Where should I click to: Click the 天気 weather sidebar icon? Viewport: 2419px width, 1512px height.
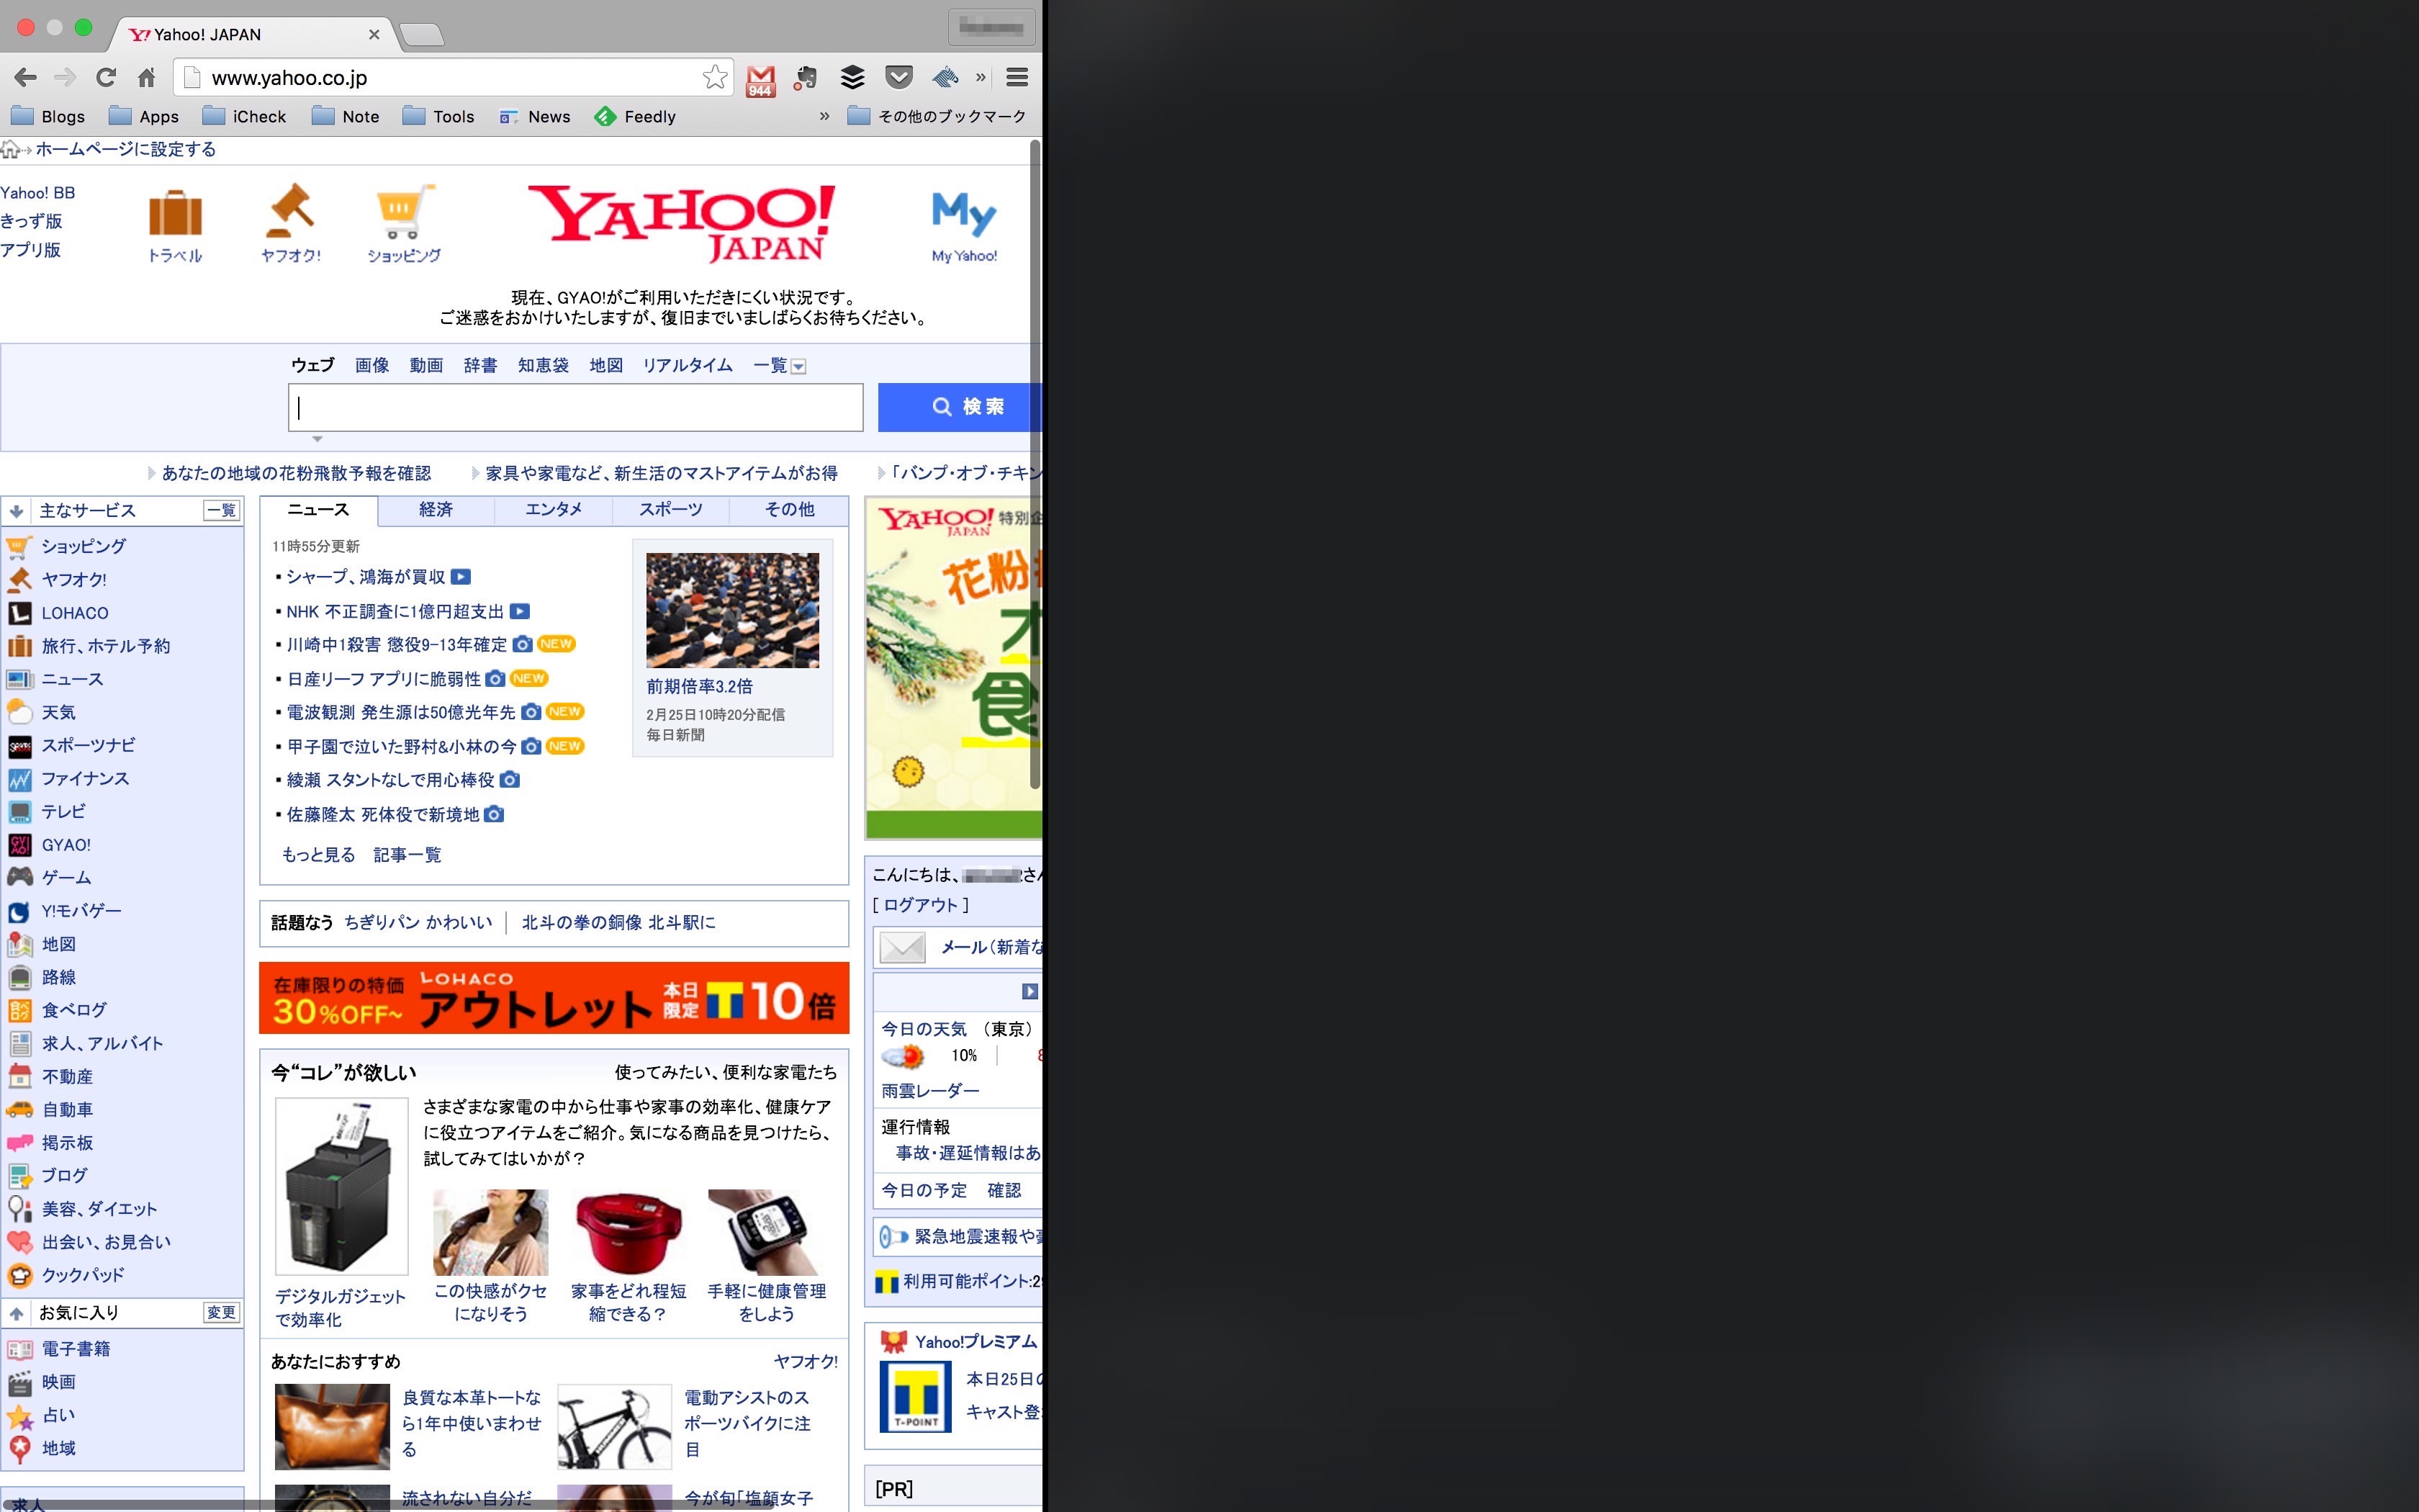pyautogui.click(x=20, y=712)
